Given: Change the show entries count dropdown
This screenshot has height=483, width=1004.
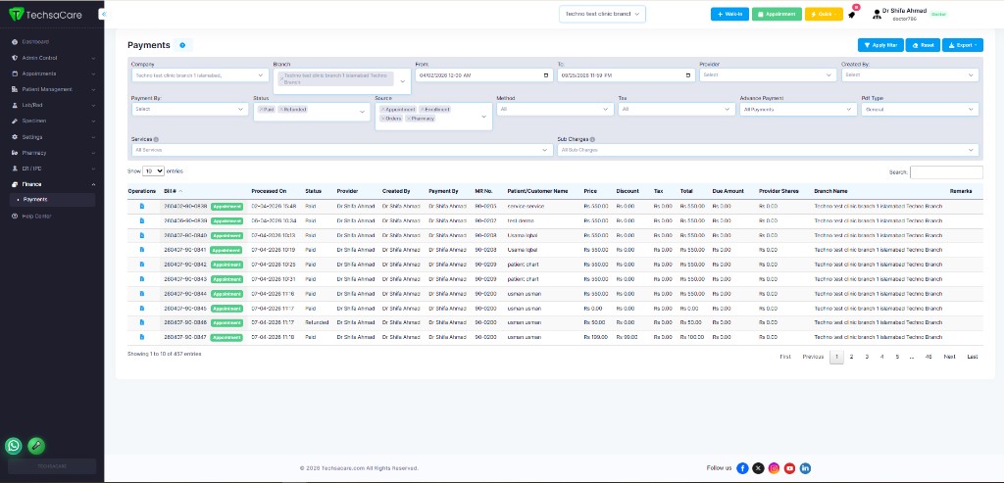Looking at the screenshot, I should point(153,171).
